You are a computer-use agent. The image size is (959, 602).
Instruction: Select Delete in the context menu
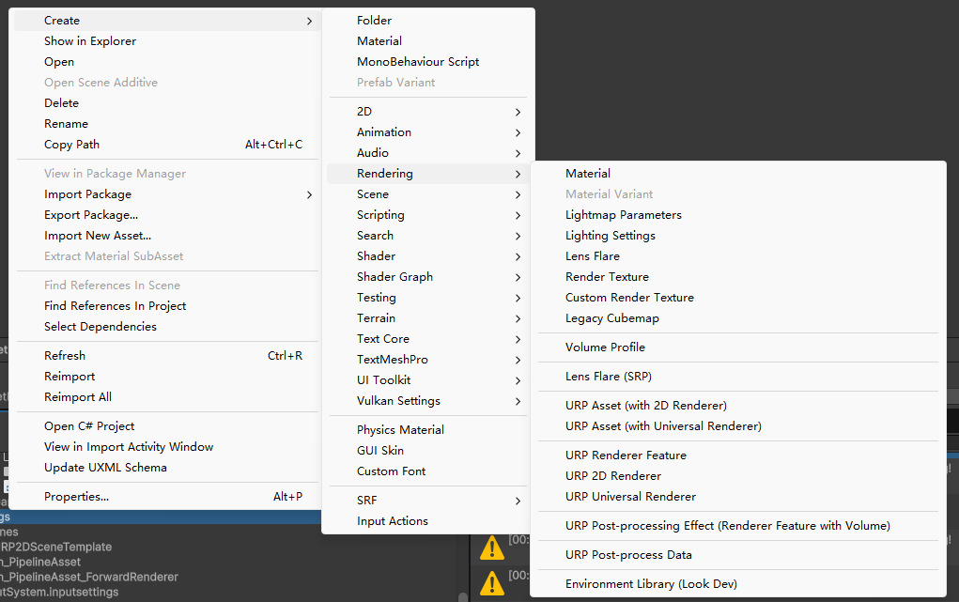(x=166, y=102)
